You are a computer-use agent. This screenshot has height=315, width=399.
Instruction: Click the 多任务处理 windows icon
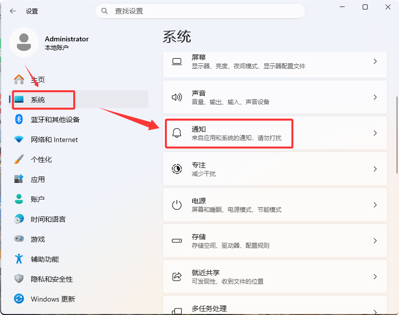[x=177, y=311]
